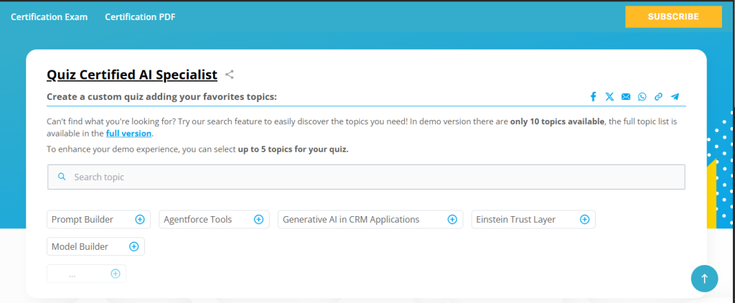Screen dimensions: 735x303
Task: Share quiz on Facebook
Action: coord(594,97)
